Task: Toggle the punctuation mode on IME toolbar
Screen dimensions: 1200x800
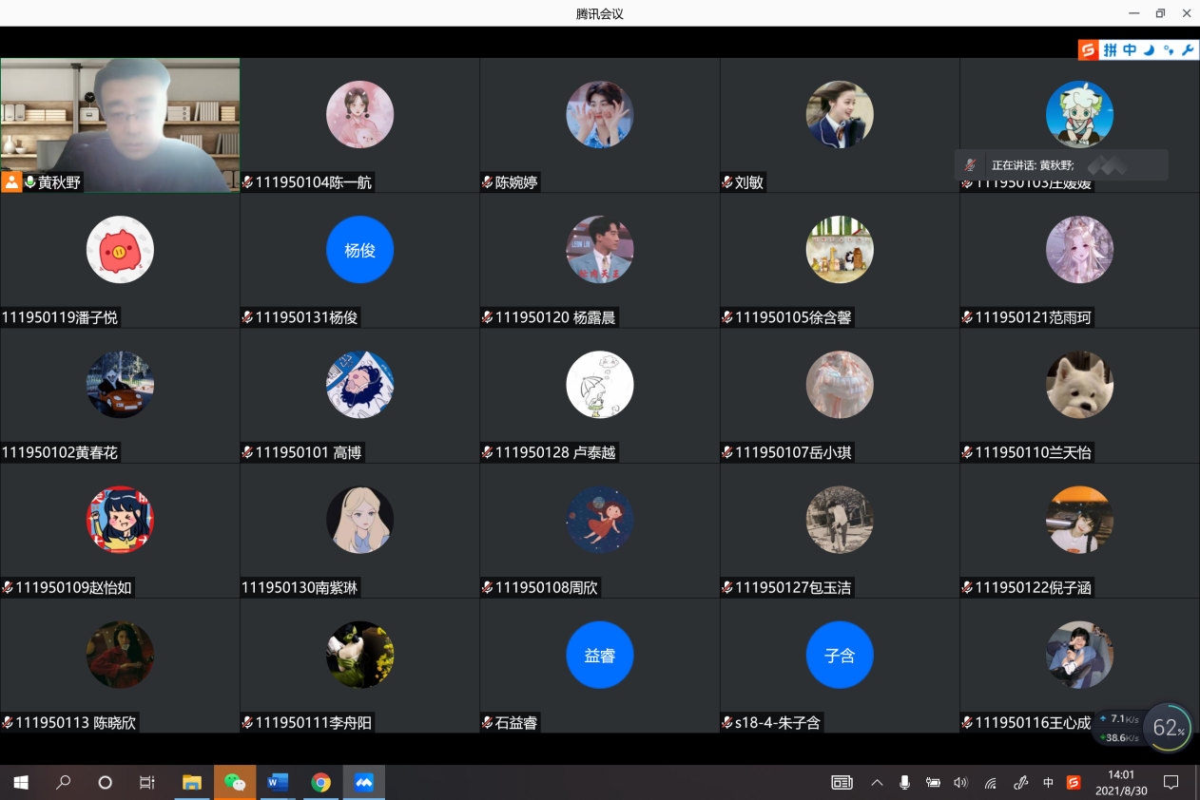Action: (1169, 50)
